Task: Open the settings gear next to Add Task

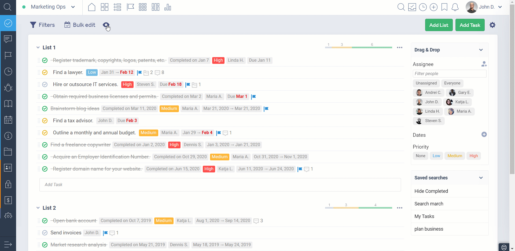Action: coord(492,25)
